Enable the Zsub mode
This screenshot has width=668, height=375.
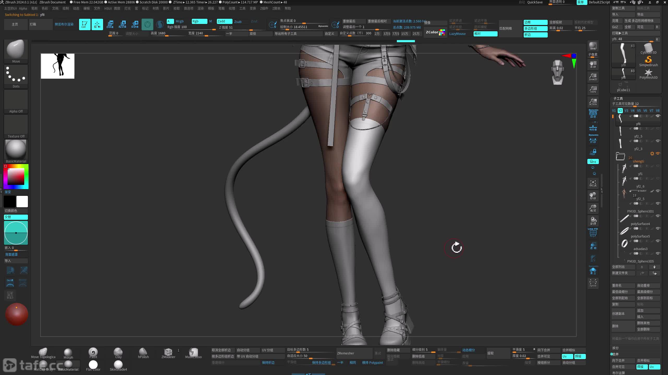[x=238, y=22]
